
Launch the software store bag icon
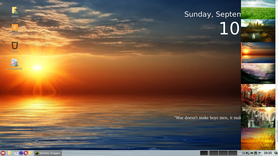[x=16, y=153]
